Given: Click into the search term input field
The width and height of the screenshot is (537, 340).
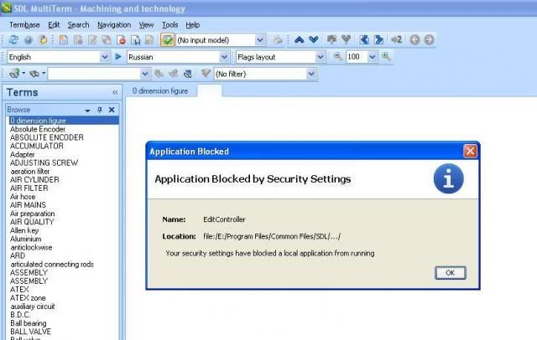Looking at the screenshot, I should (94, 74).
